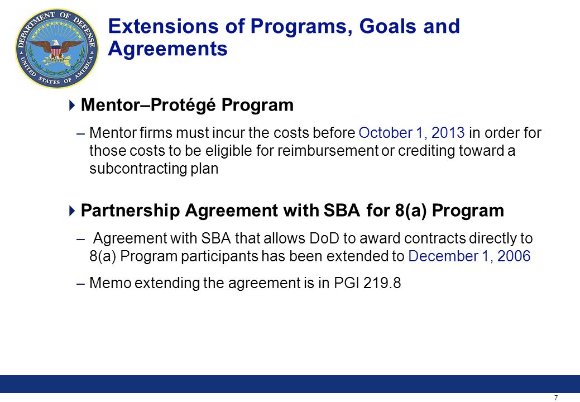Click the Mentor–Protégé Program bullet arrow
Screen dimensions: 580x402
[72, 106]
